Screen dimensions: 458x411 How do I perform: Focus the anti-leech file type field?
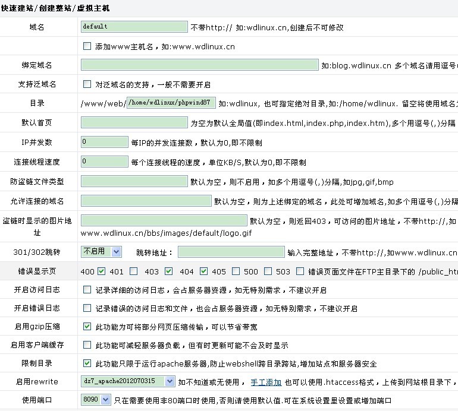coord(134,181)
